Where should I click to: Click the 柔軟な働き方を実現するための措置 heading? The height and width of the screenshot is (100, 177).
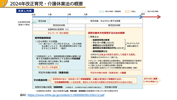pyautogui.click(x=106, y=33)
